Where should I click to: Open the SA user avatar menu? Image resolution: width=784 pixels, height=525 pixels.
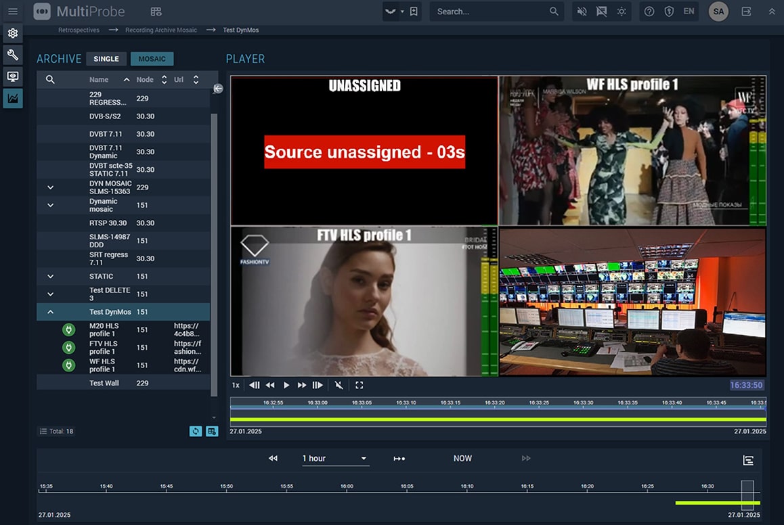718,11
